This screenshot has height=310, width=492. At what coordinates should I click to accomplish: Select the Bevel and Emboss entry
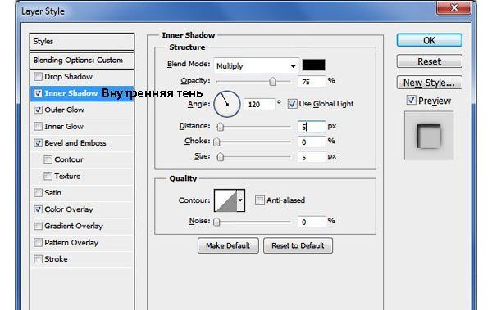coord(75,143)
